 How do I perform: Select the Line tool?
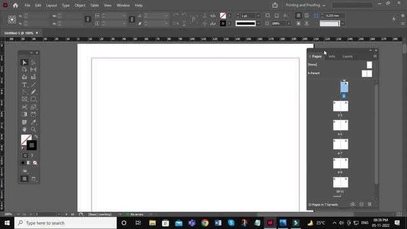click(x=33, y=85)
